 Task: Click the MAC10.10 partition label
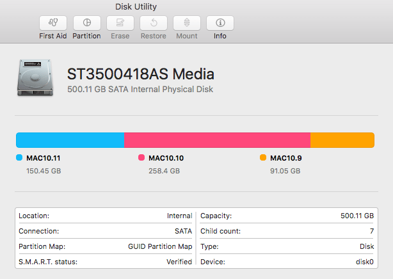166,158
